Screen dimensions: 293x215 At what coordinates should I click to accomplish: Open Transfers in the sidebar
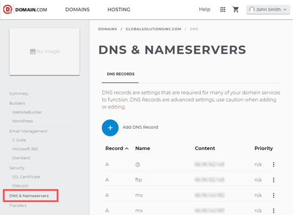[x=18, y=205]
